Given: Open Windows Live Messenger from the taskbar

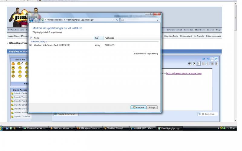Looking at the screenshot, I should click(35, 128).
